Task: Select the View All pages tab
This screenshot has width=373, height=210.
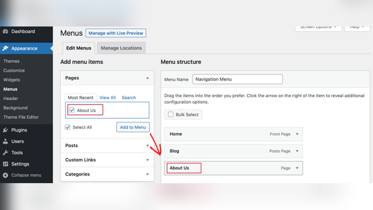Action: (107, 97)
